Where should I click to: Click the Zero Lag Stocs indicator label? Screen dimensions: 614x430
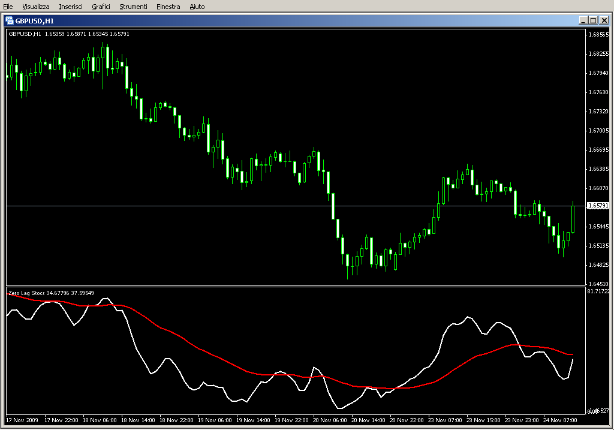tap(52, 293)
